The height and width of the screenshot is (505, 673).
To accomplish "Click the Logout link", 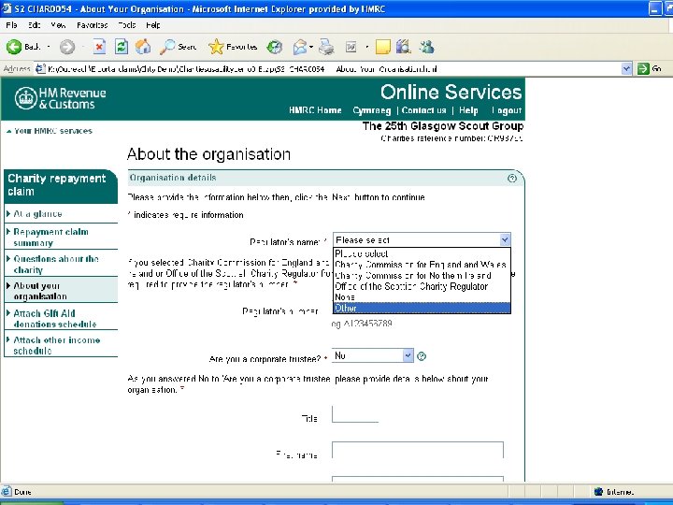I will [x=507, y=110].
